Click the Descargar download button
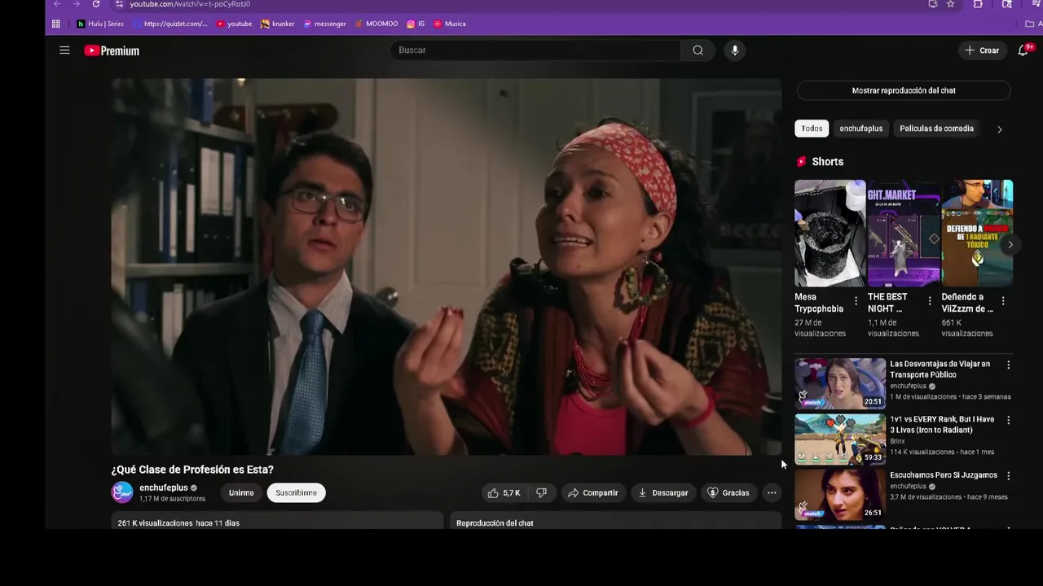This screenshot has height=586, width=1043. 663,493
